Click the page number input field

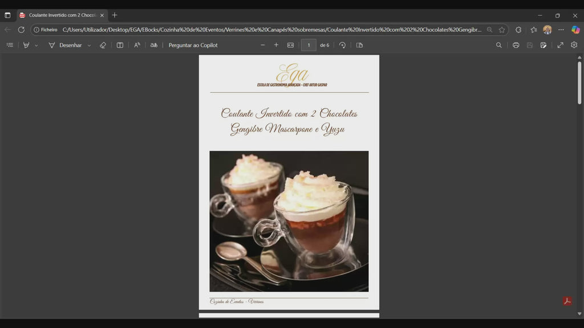pos(309,45)
